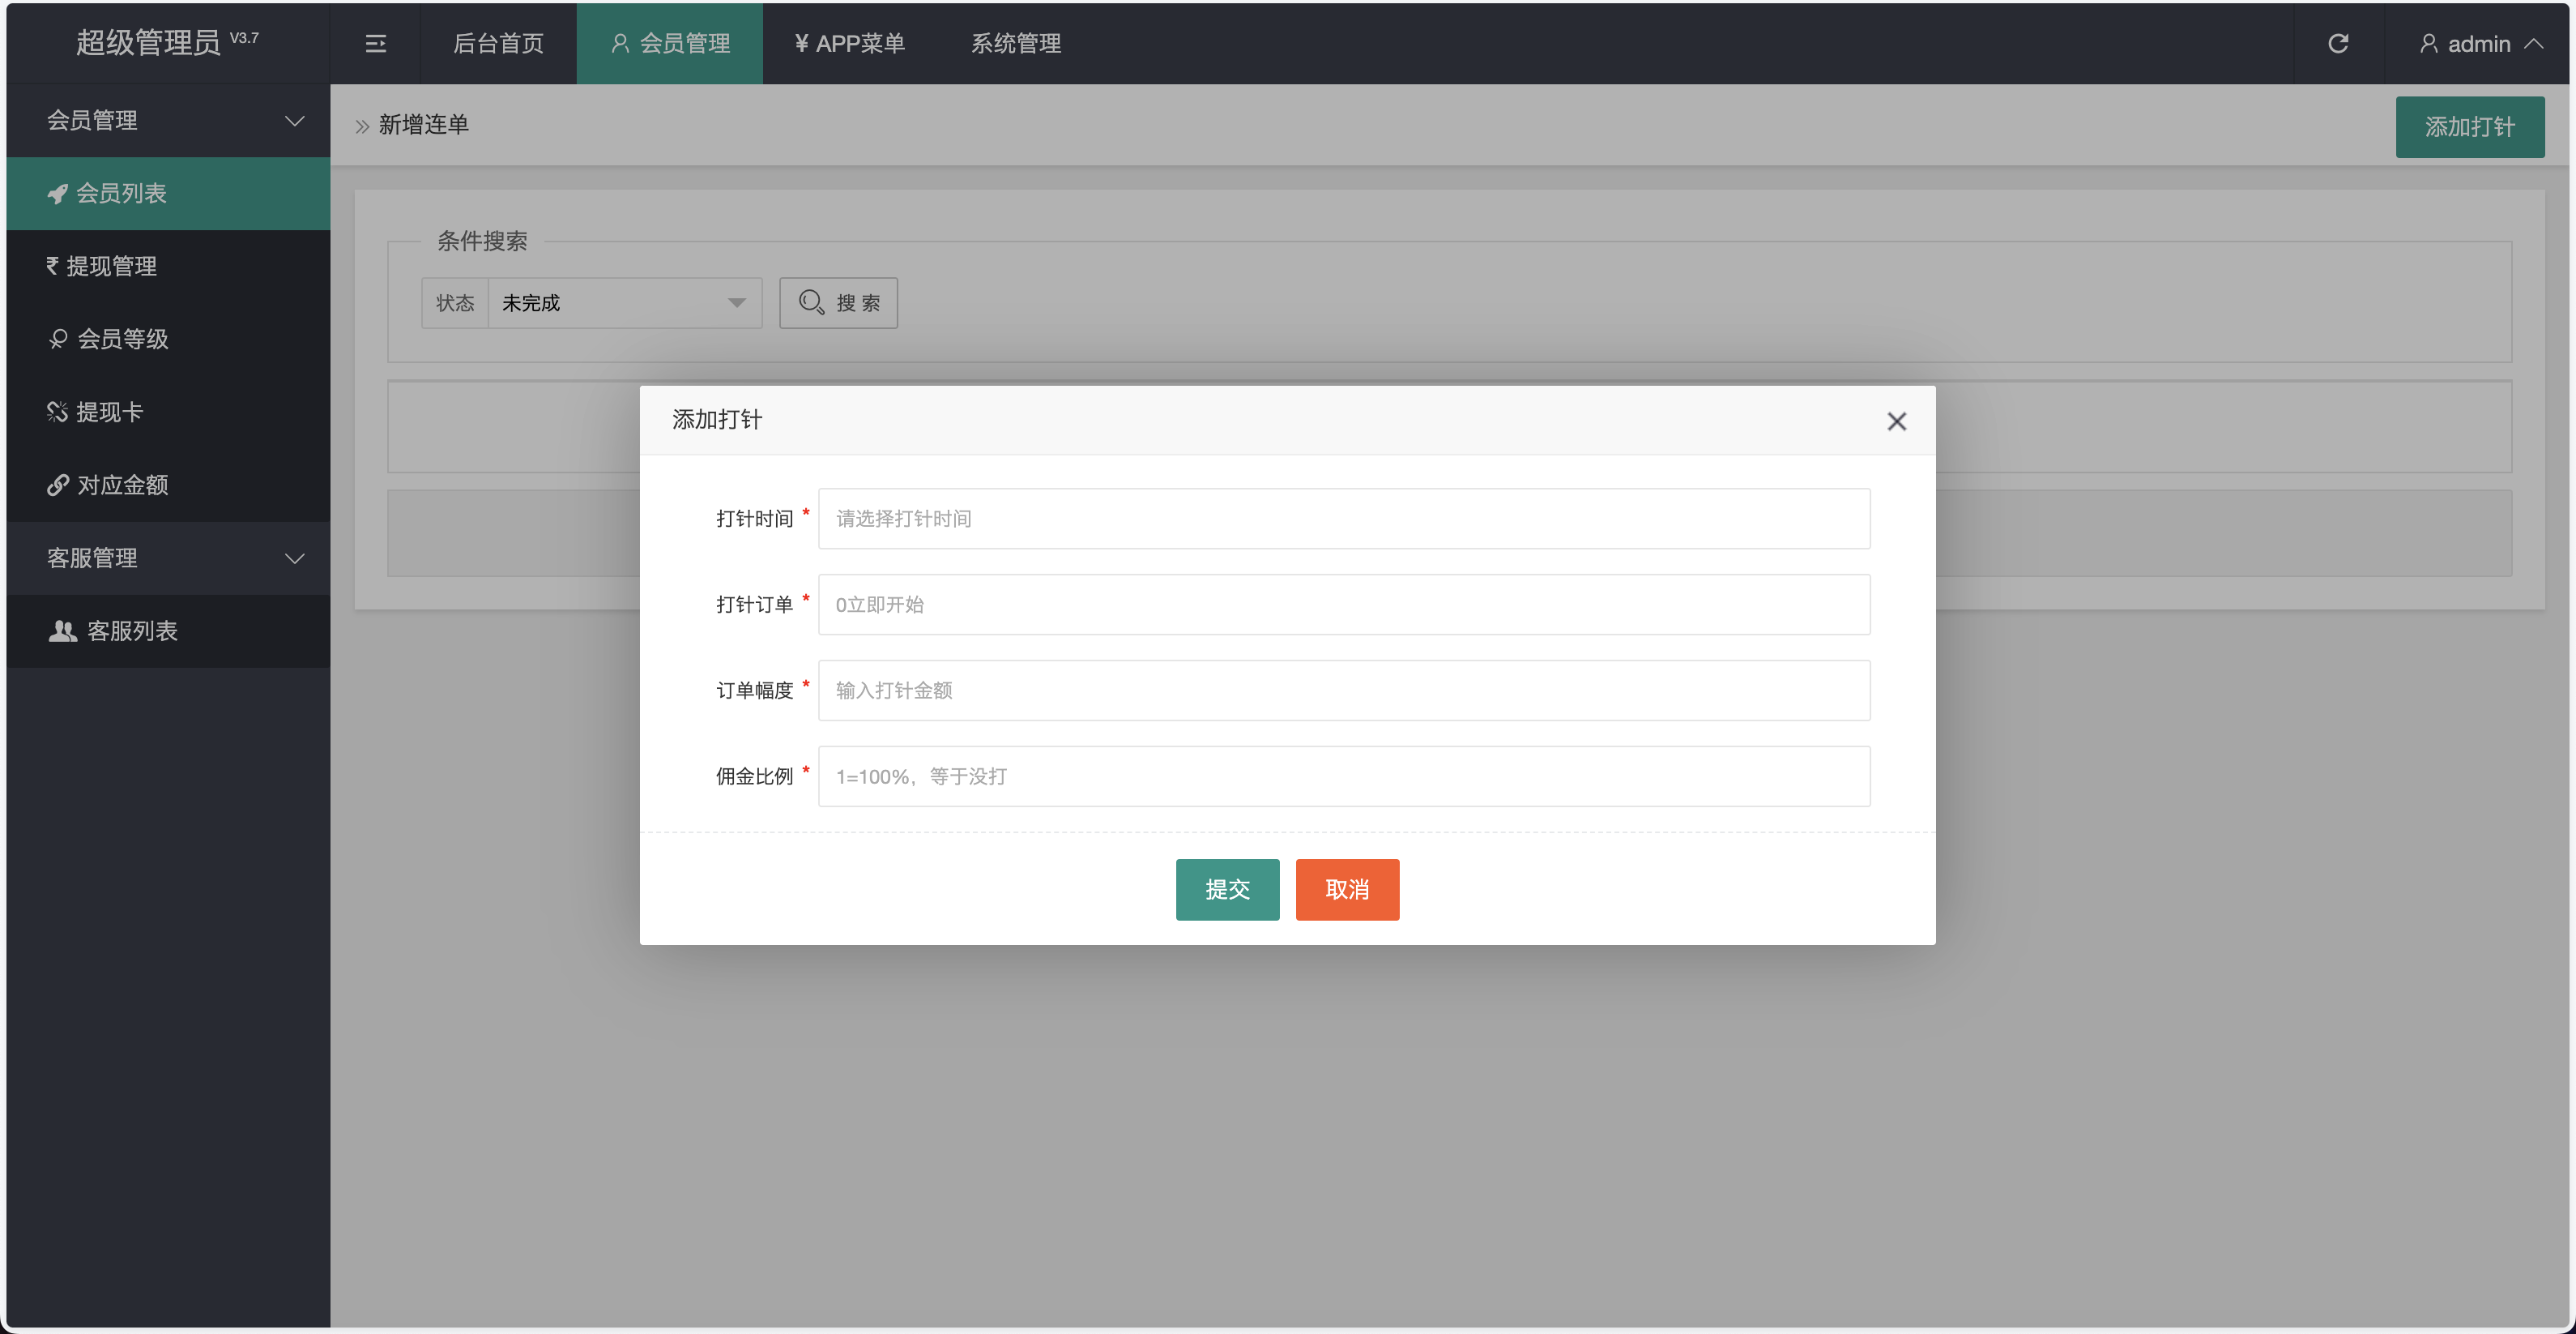
Task: Open 会员等级 via its magnifier icon
Action: click(57, 338)
